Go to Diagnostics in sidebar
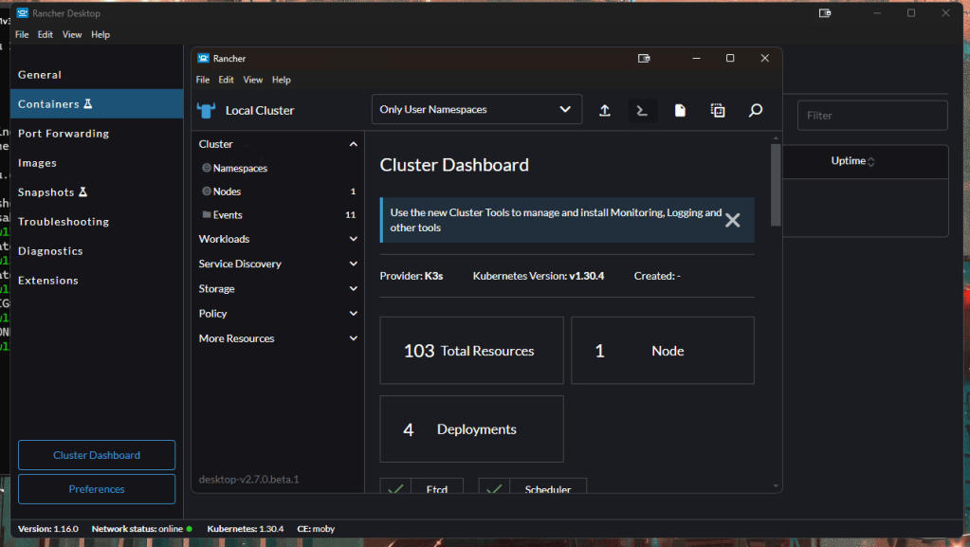Image resolution: width=970 pixels, height=547 pixels. tap(97, 250)
